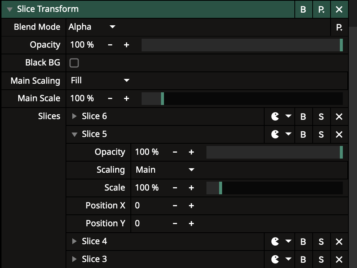Expand the Slice 3 section
The width and height of the screenshot is (357, 268).
click(74, 259)
